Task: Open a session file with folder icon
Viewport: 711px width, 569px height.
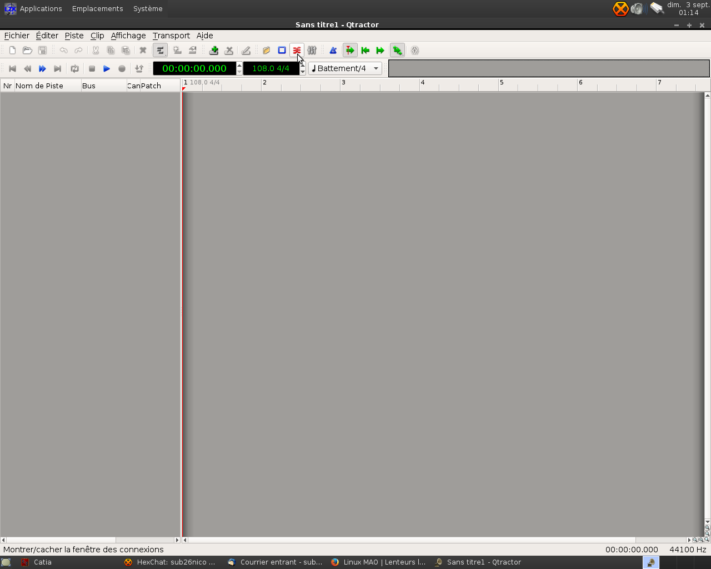Action: 27,51
